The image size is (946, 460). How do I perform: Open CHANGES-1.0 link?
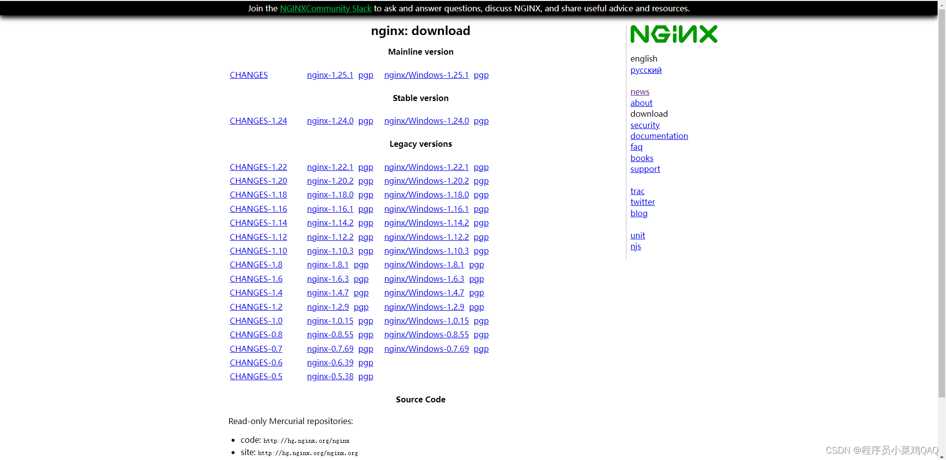point(256,321)
